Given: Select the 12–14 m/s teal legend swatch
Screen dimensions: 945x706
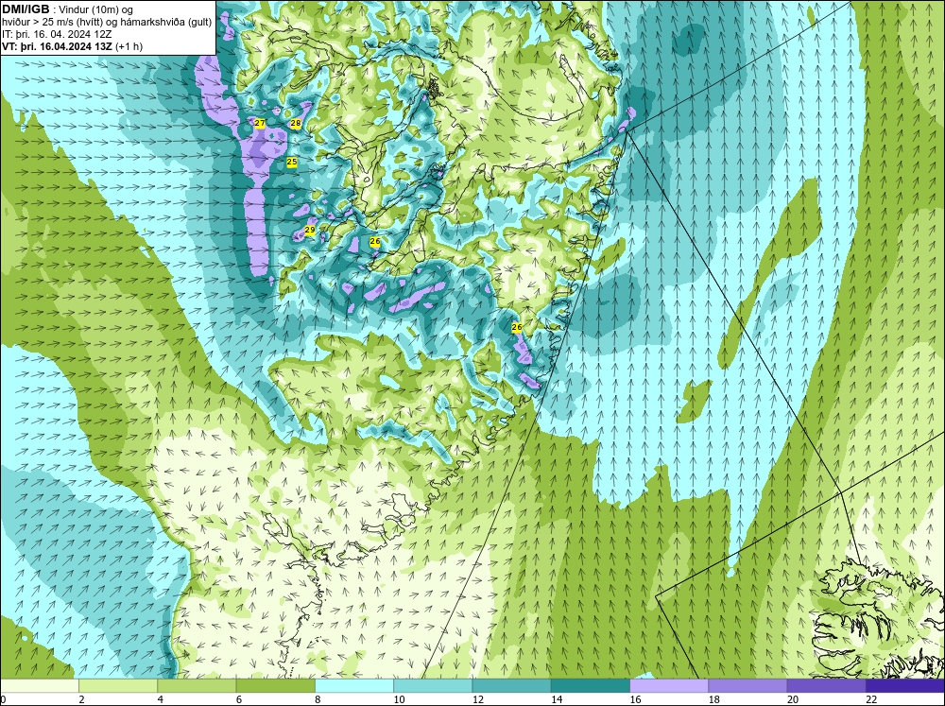Looking at the screenshot, I should [x=511, y=686].
